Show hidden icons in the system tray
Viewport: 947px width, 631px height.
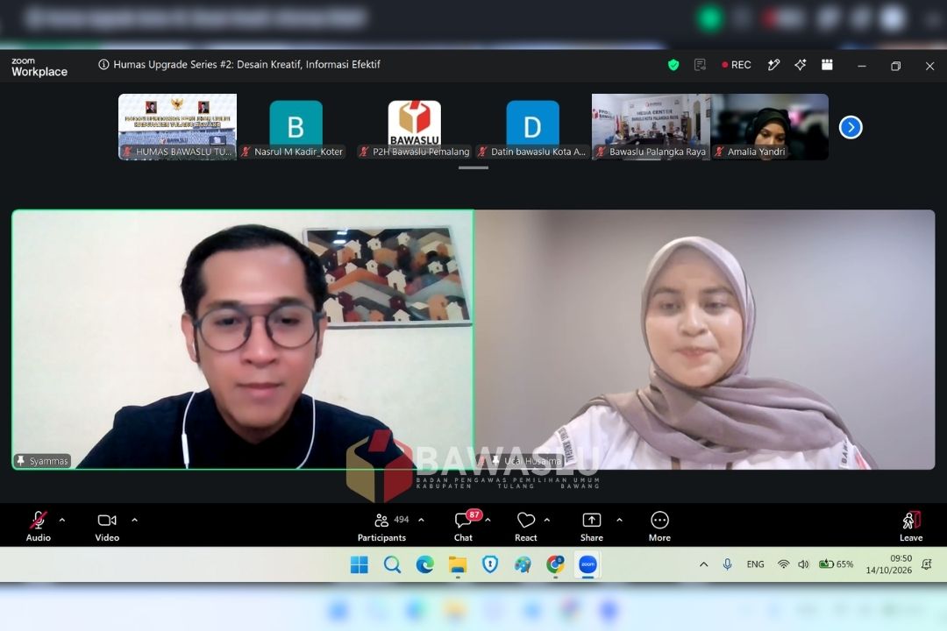click(x=703, y=564)
